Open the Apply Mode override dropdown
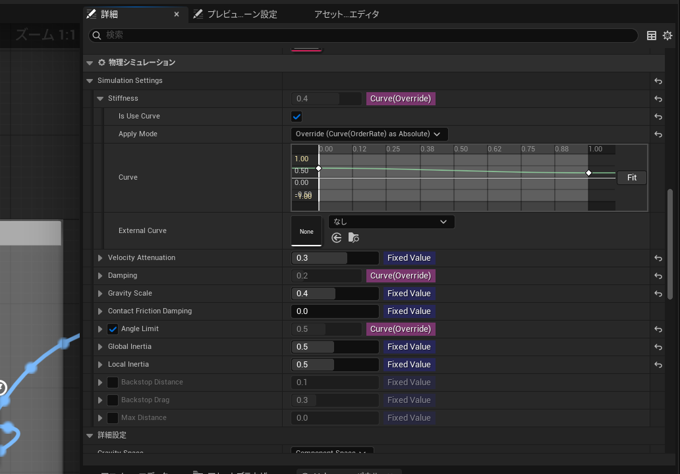The width and height of the screenshot is (680, 474). coord(369,134)
